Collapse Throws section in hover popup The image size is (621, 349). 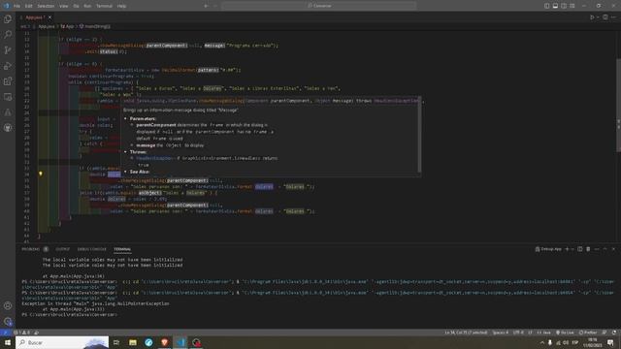[x=125, y=152]
